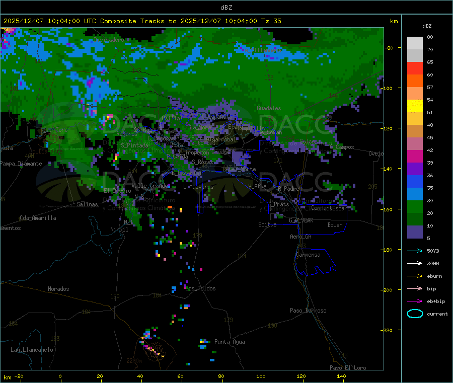Click the Divisadero place label
453x383 pixels.
(x=109, y=40)
